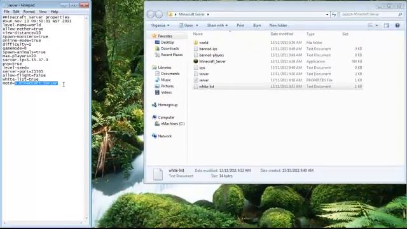Viewport: 407px width, 229px height.
Task: Open the Help menu in Notepad
Action: [x=54, y=11]
